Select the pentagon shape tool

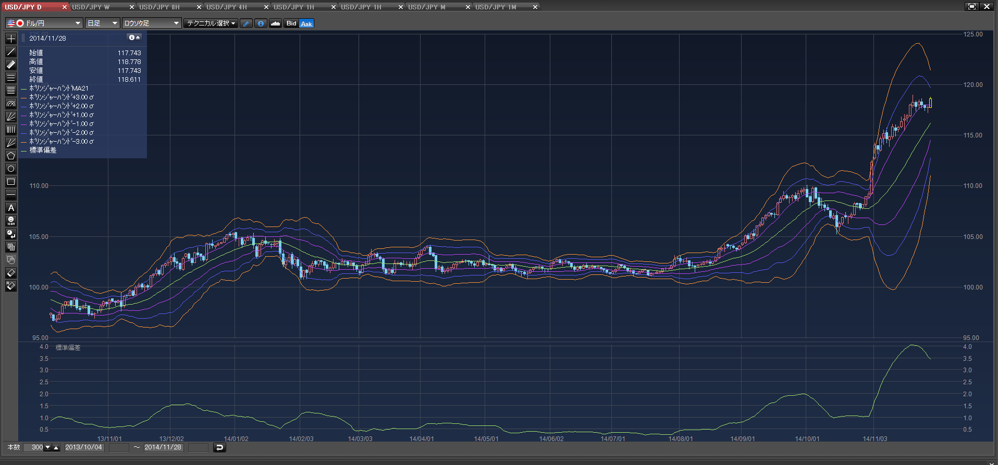11,156
